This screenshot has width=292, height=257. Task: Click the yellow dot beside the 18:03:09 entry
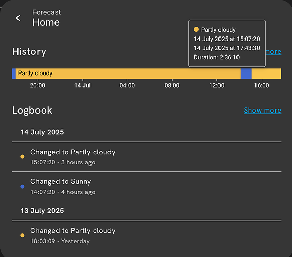point(22,235)
